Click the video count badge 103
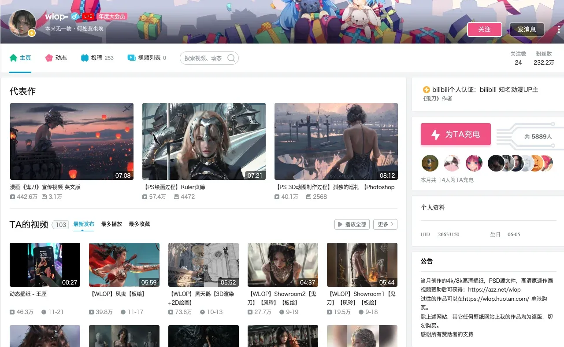This screenshot has height=347, width=564. (60, 225)
